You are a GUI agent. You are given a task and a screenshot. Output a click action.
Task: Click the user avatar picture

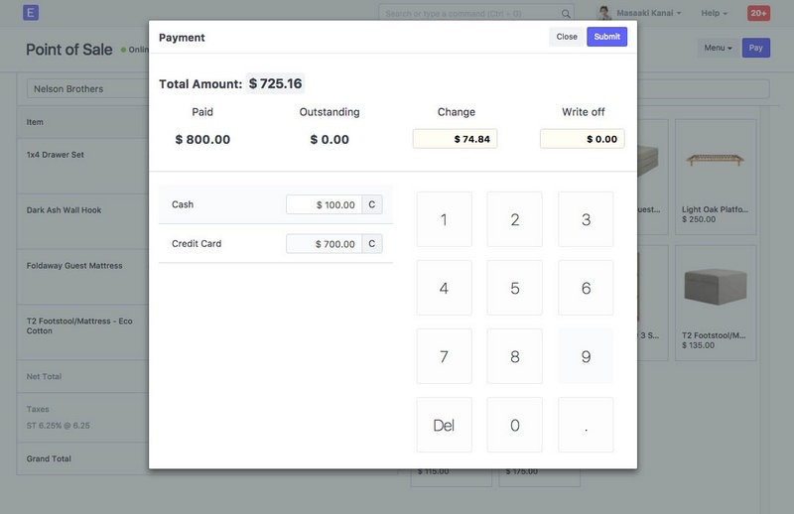604,13
